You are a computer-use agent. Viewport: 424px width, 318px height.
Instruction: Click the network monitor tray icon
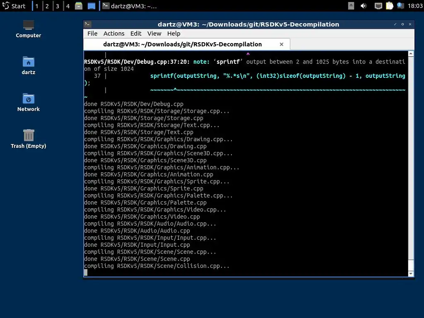(x=378, y=6)
